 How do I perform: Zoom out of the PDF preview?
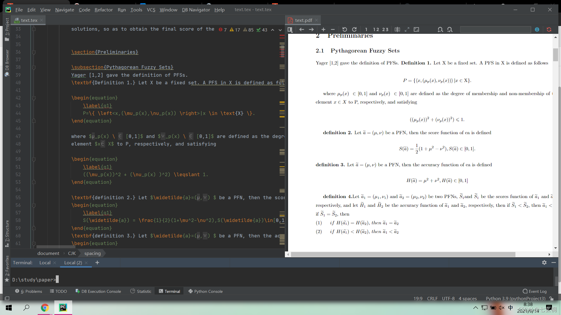[x=333, y=29]
